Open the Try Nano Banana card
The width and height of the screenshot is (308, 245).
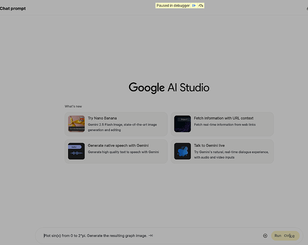tap(116, 124)
